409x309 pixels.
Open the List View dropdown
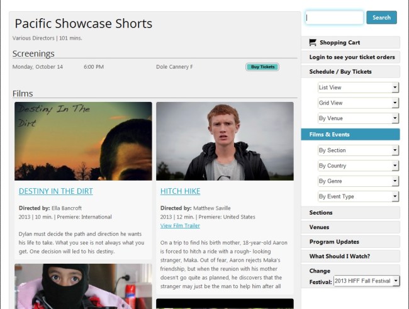point(359,87)
